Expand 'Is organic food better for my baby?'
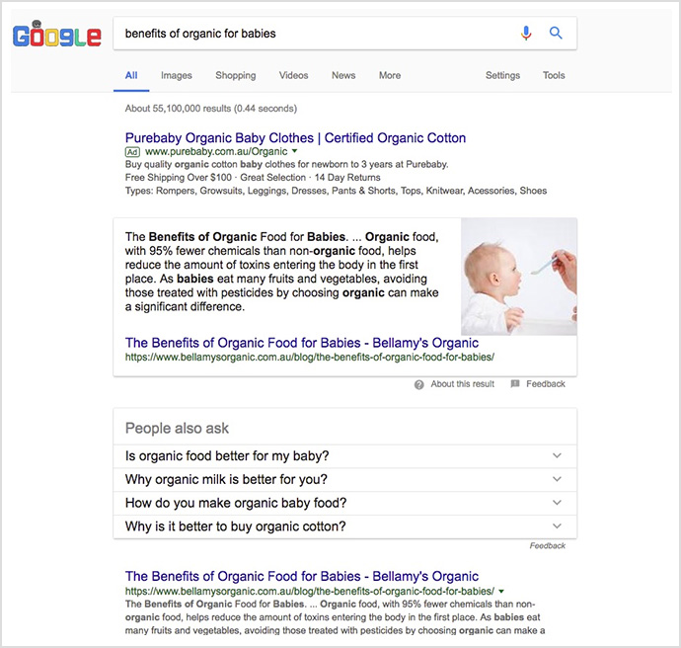The width and height of the screenshot is (681, 648). pos(344,456)
